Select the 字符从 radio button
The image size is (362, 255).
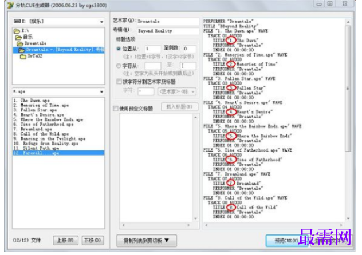(x=119, y=66)
